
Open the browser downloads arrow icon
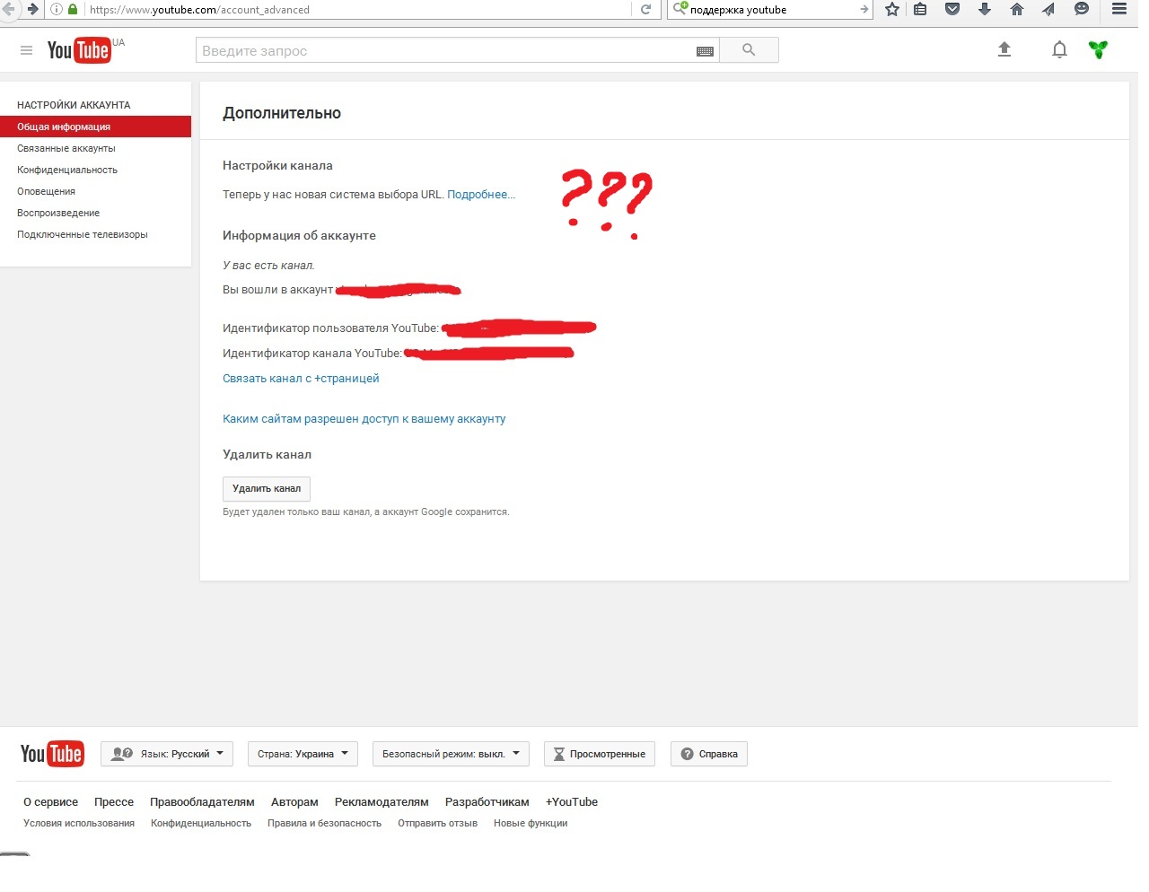(x=985, y=9)
